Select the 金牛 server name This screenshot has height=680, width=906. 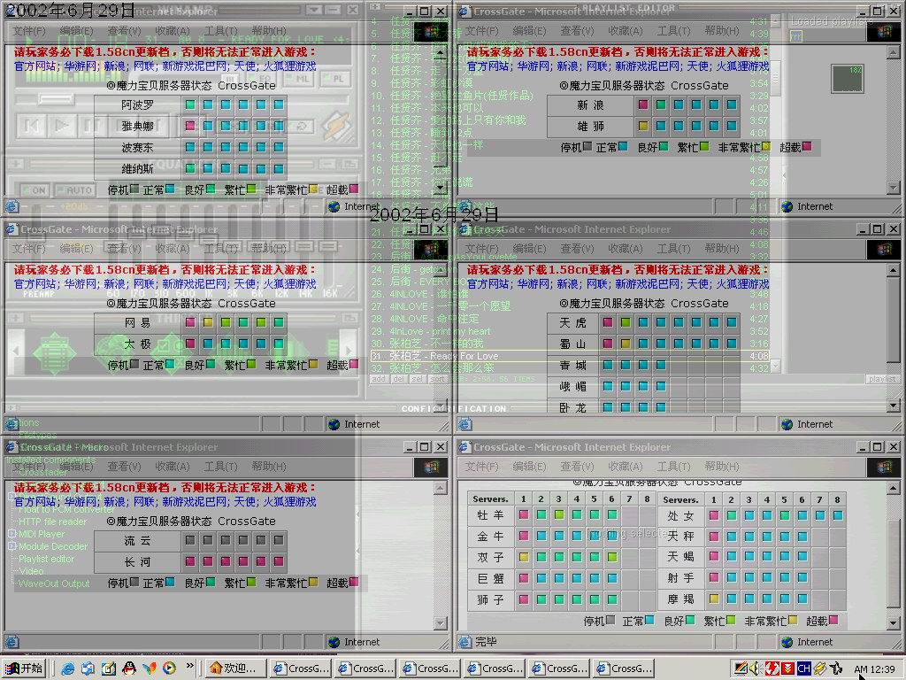[490, 536]
